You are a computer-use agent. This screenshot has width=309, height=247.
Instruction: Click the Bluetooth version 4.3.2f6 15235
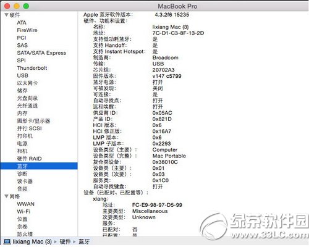[x=172, y=15]
